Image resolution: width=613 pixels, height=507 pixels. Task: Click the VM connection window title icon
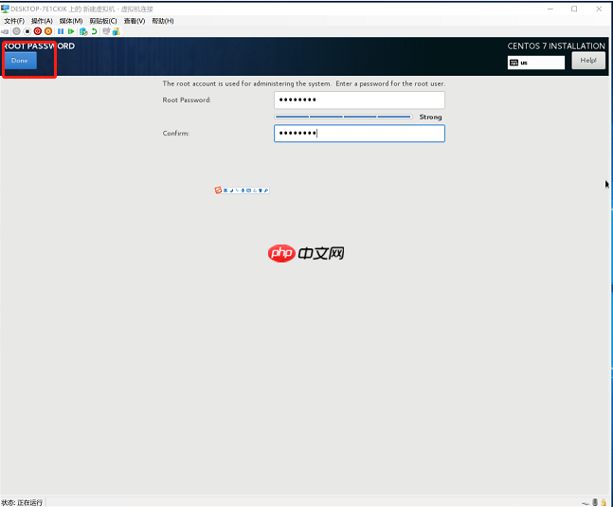pyautogui.click(x=5, y=9)
